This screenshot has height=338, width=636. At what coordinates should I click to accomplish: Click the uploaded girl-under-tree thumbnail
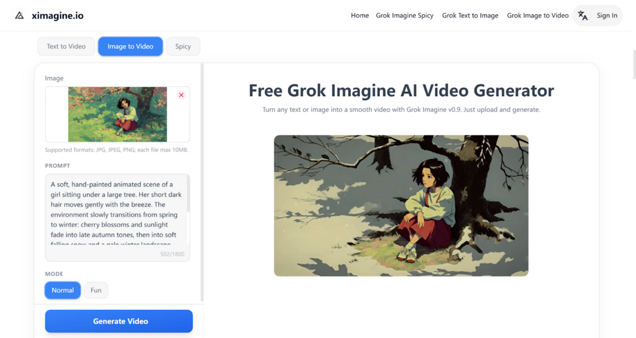click(x=117, y=114)
